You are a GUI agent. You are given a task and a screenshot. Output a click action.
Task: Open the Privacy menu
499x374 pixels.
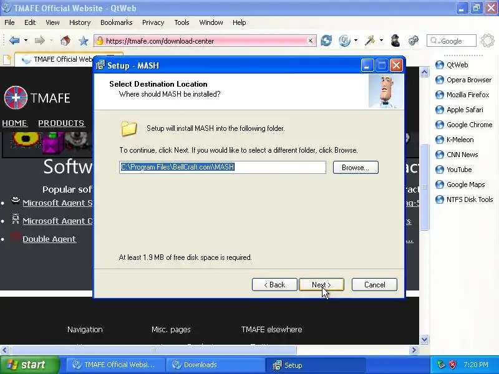[153, 22]
